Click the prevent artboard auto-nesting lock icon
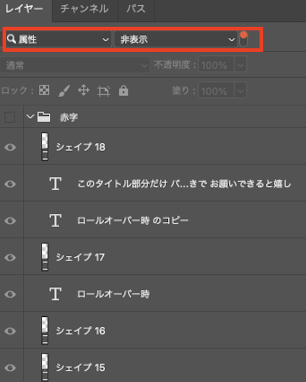 (x=104, y=91)
